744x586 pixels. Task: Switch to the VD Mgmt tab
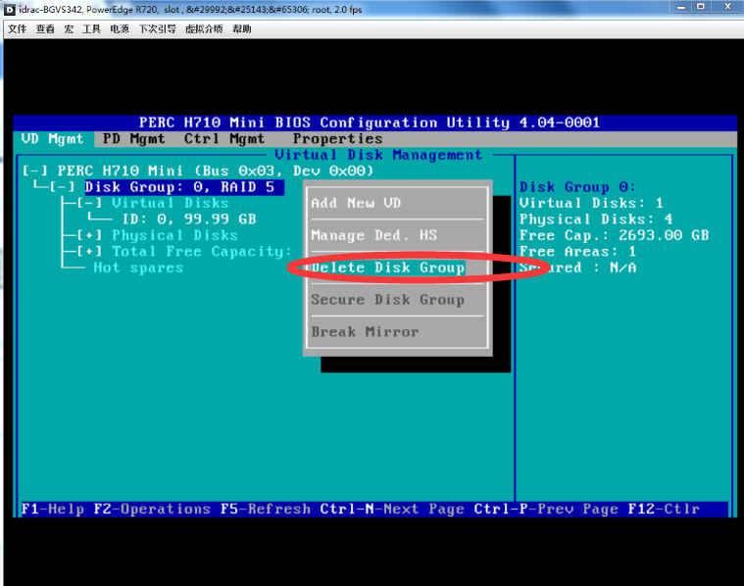click(53, 139)
